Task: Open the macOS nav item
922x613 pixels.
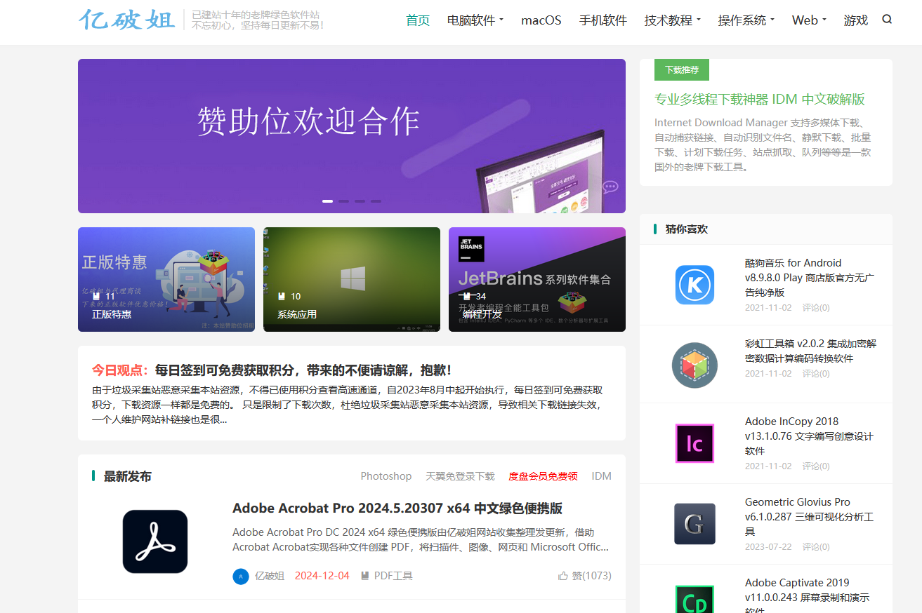Action: pyautogui.click(x=541, y=20)
